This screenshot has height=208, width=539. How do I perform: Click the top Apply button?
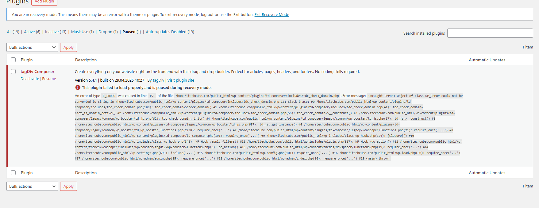68,47
